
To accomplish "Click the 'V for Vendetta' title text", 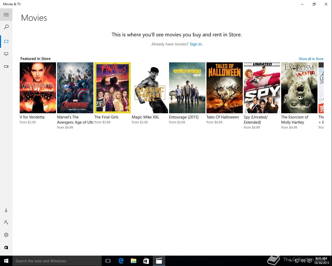I will click(32, 117).
